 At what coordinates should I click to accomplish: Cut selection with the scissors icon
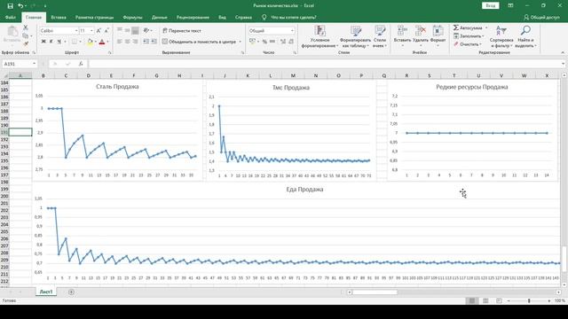point(26,27)
